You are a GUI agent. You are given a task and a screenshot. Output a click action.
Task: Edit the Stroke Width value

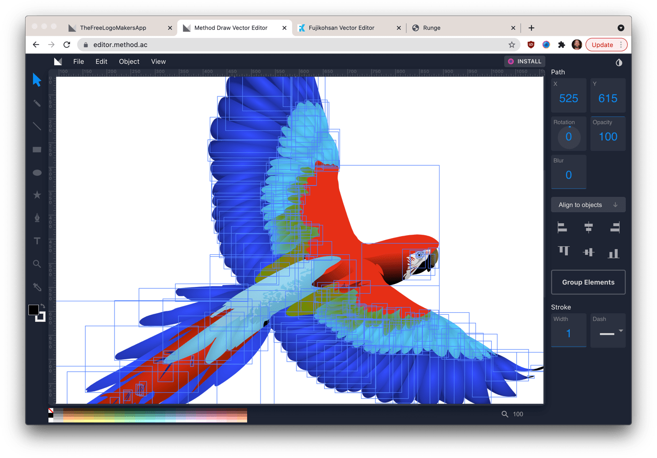[568, 333]
